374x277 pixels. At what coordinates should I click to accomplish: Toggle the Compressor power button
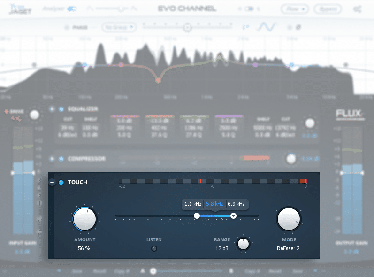(x=61, y=159)
